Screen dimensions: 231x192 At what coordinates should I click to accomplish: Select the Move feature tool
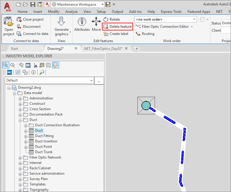(96, 24)
